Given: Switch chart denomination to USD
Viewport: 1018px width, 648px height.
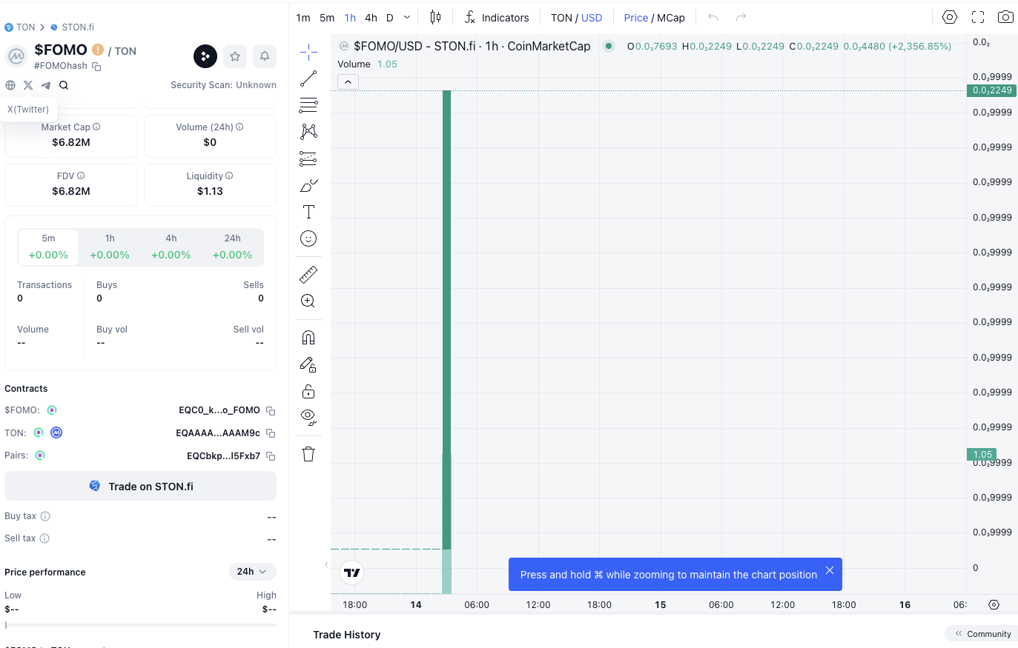Looking at the screenshot, I should click(592, 18).
